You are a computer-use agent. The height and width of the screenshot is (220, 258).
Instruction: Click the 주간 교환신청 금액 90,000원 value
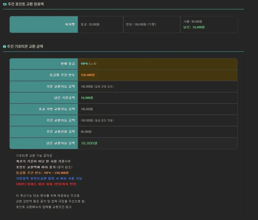[x=86, y=132]
